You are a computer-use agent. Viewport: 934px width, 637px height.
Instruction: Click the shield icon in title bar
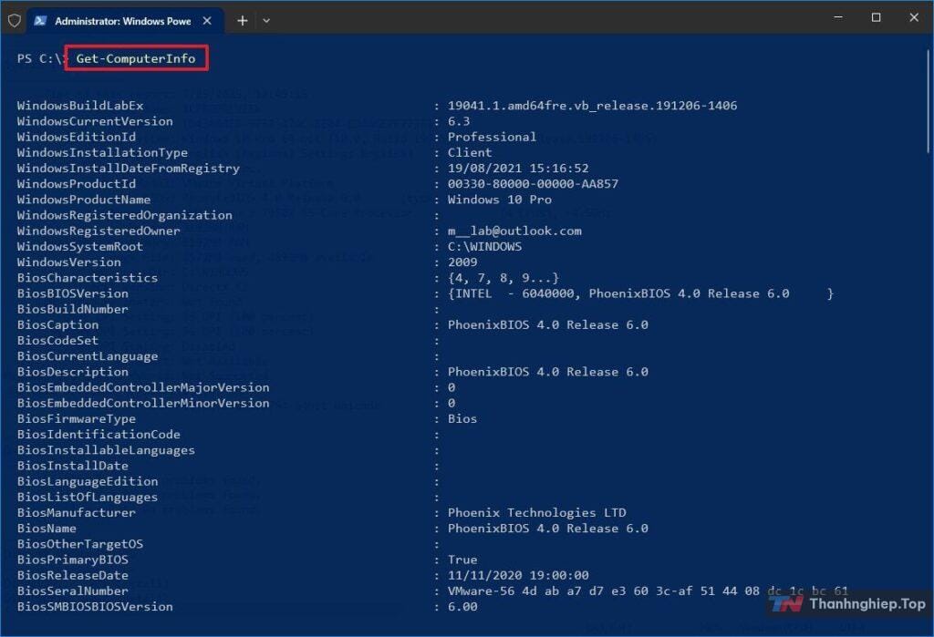(x=15, y=21)
